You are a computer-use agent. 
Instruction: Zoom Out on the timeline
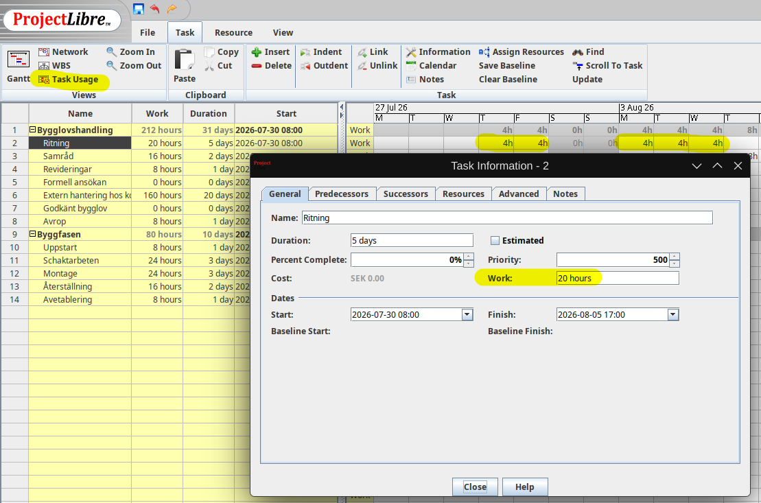coord(133,66)
